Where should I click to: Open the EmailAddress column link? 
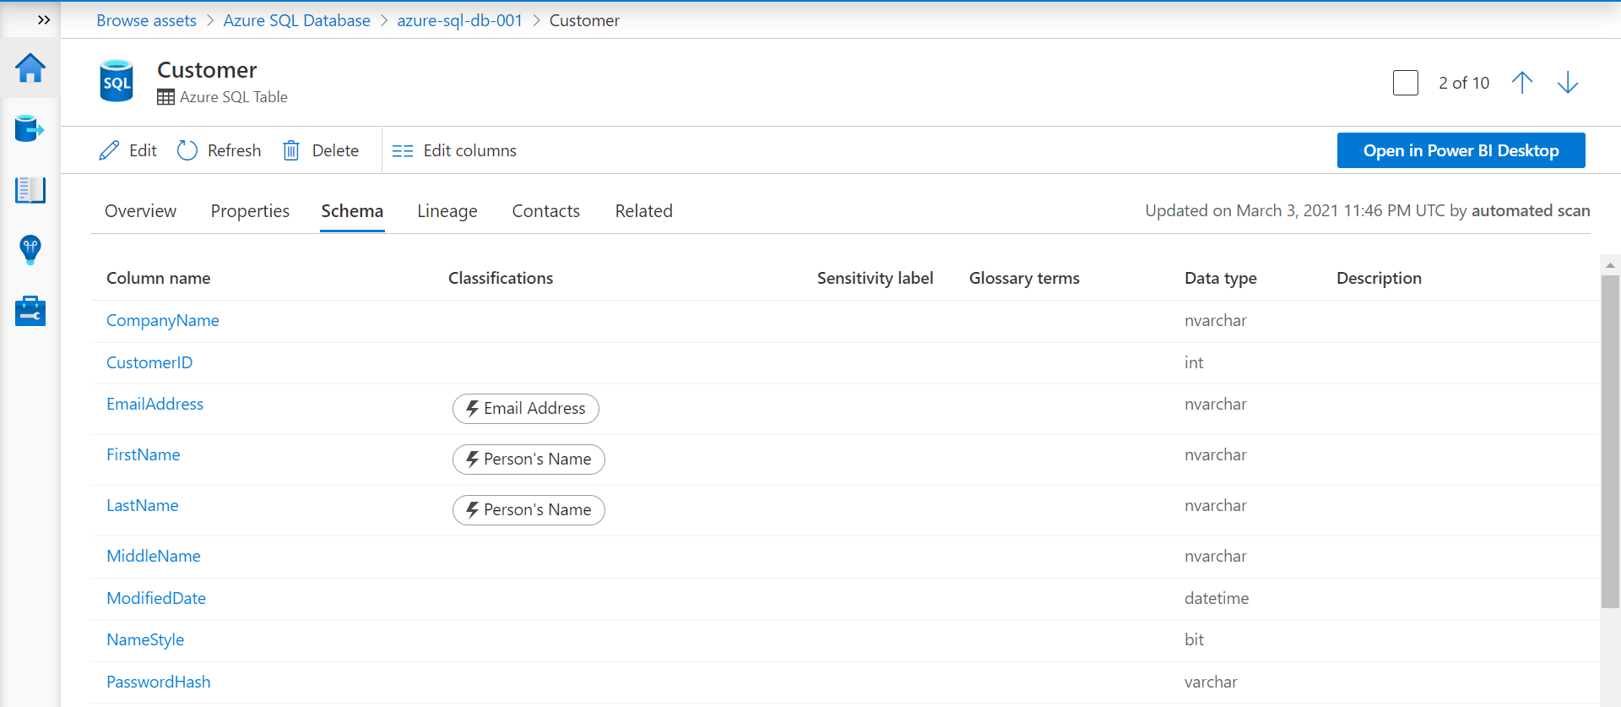155,404
